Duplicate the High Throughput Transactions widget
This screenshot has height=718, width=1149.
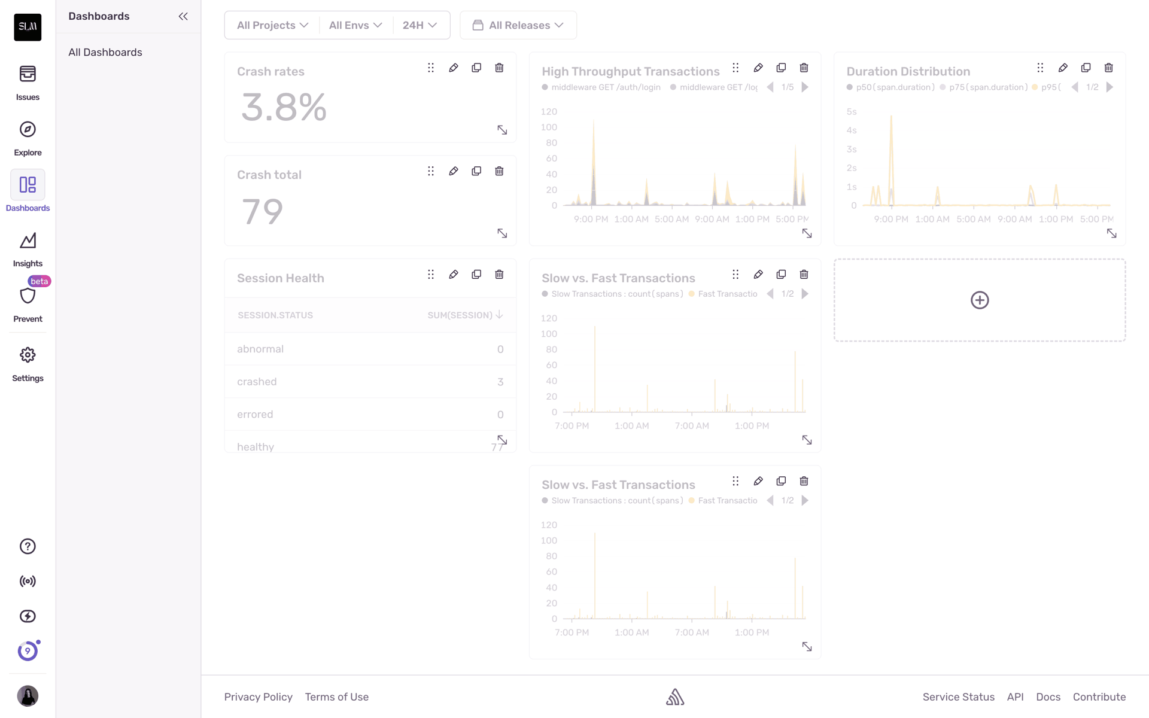(781, 68)
